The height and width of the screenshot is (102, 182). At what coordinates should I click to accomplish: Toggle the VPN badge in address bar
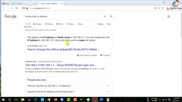point(23,8)
